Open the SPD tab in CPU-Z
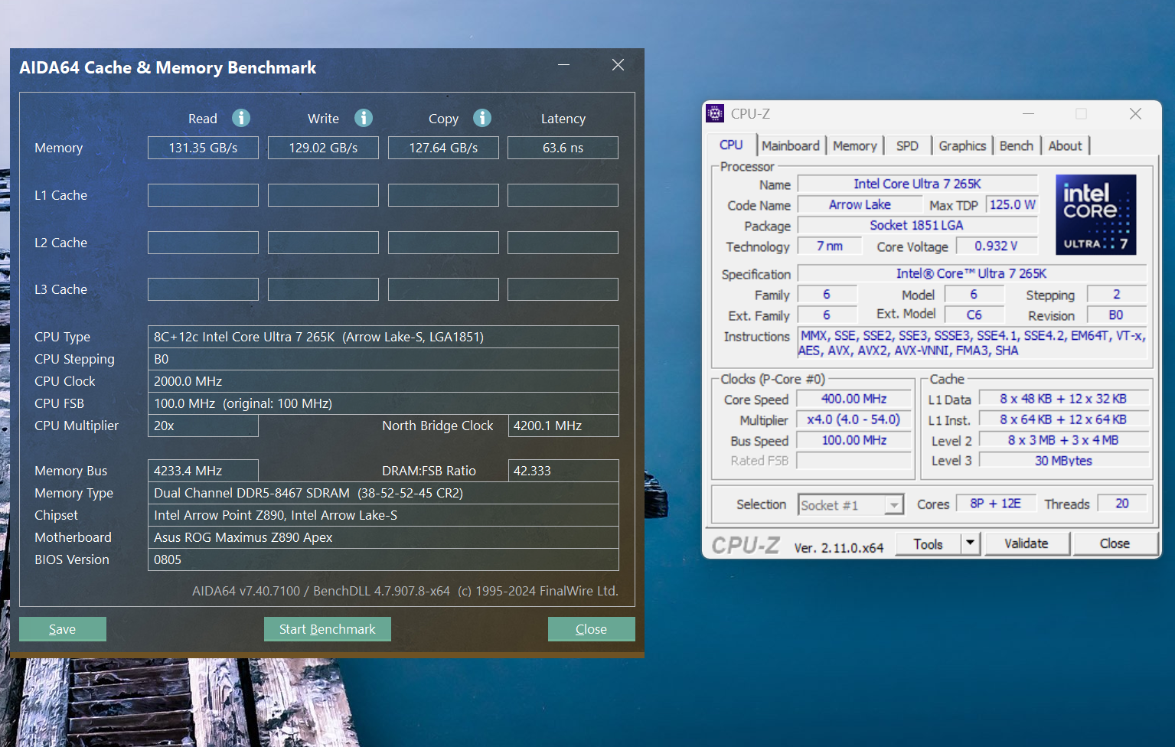This screenshot has width=1175, height=747. coord(907,145)
